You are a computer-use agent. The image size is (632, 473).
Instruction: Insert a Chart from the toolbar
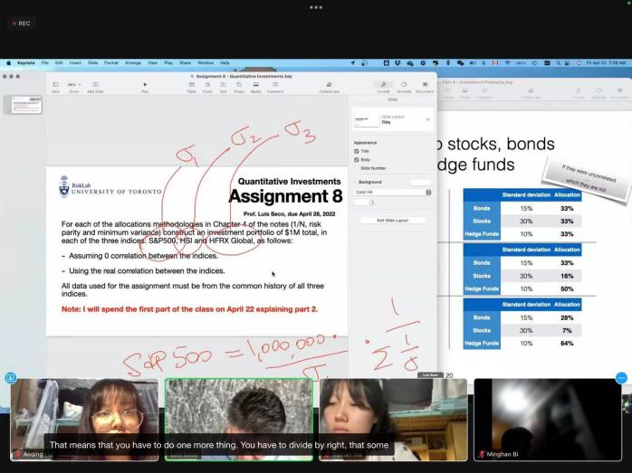pyautogui.click(x=207, y=86)
